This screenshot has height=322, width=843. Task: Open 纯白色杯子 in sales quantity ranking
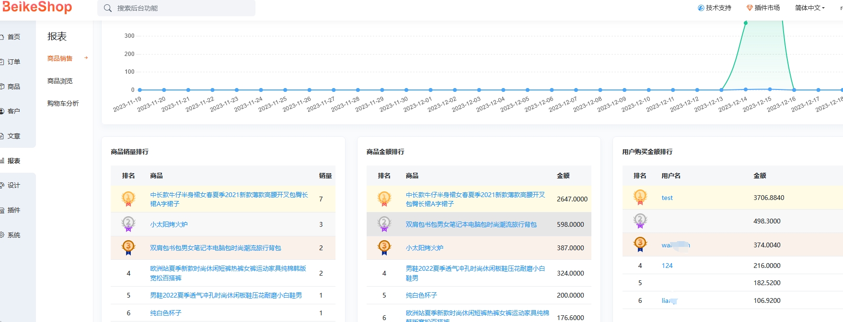[x=165, y=313]
